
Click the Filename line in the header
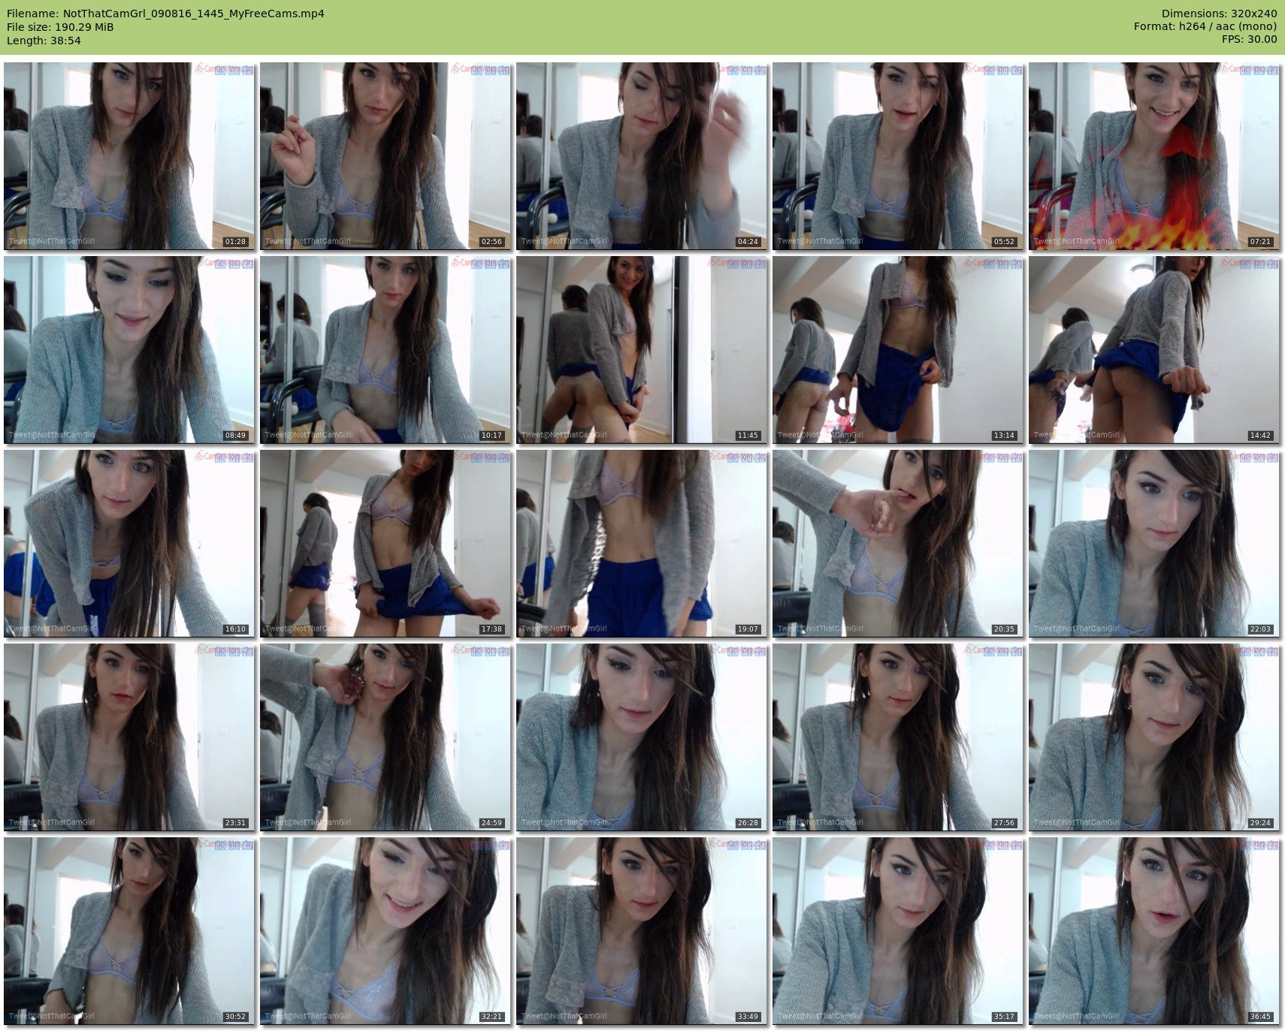[x=165, y=14]
